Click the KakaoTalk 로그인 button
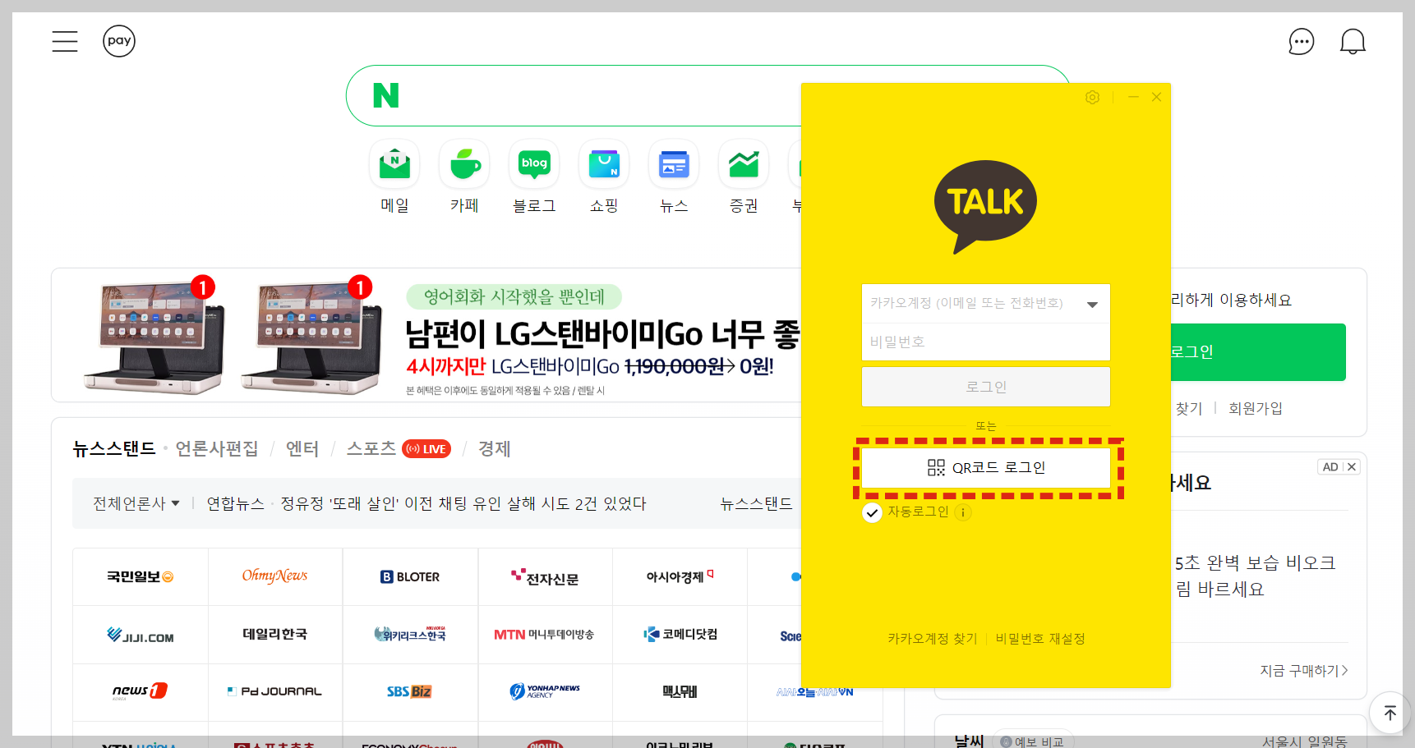 tap(985, 387)
